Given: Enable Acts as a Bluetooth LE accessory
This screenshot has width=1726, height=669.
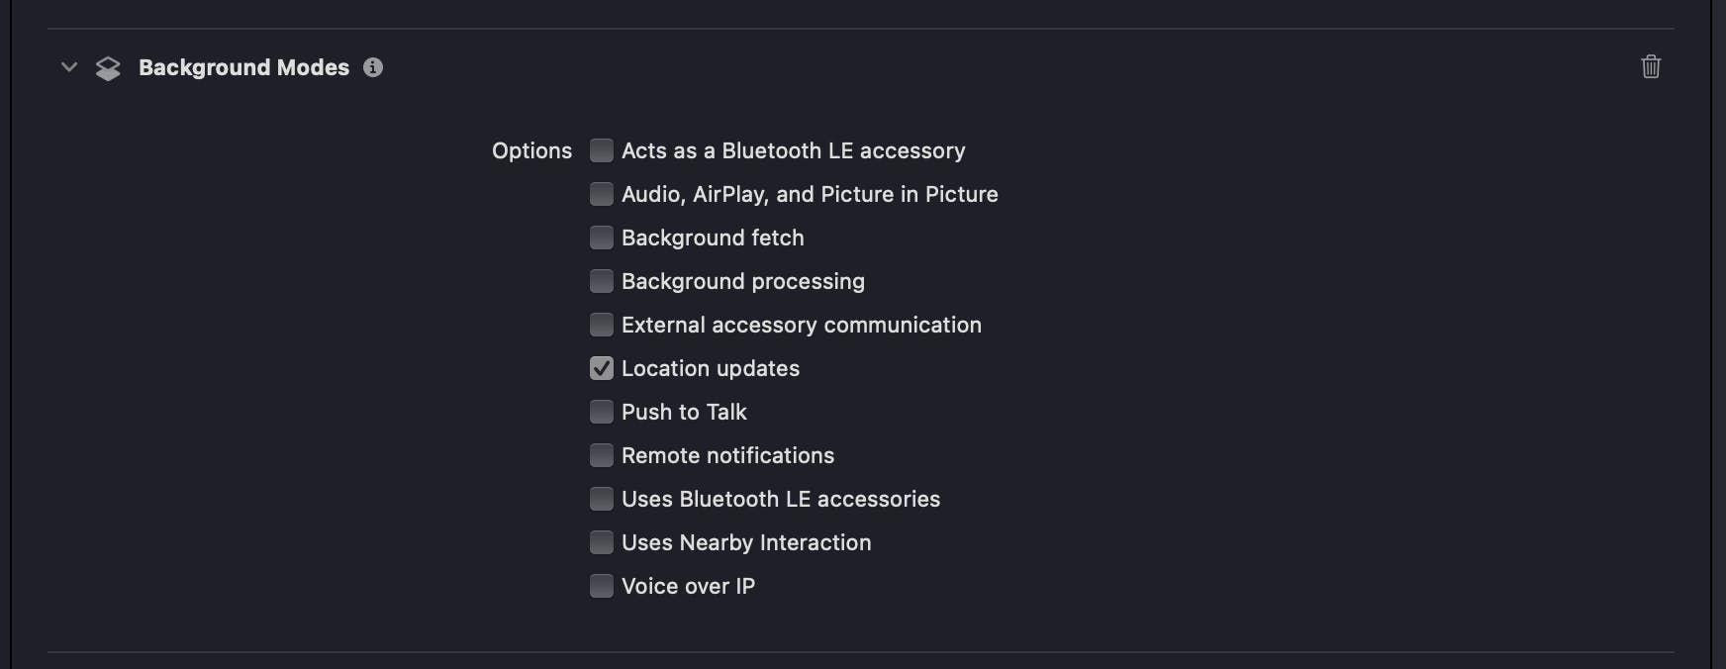Looking at the screenshot, I should (x=602, y=150).
